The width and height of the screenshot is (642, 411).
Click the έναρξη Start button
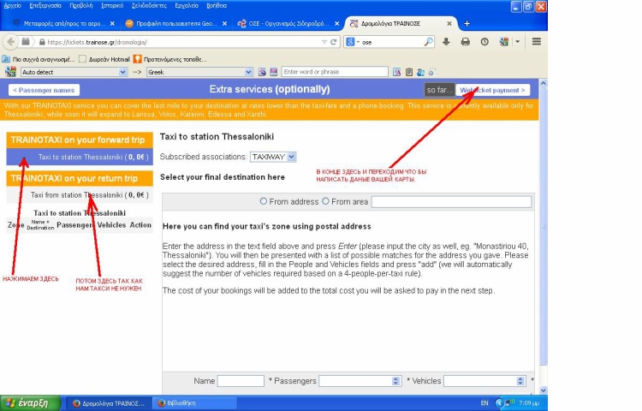30,403
